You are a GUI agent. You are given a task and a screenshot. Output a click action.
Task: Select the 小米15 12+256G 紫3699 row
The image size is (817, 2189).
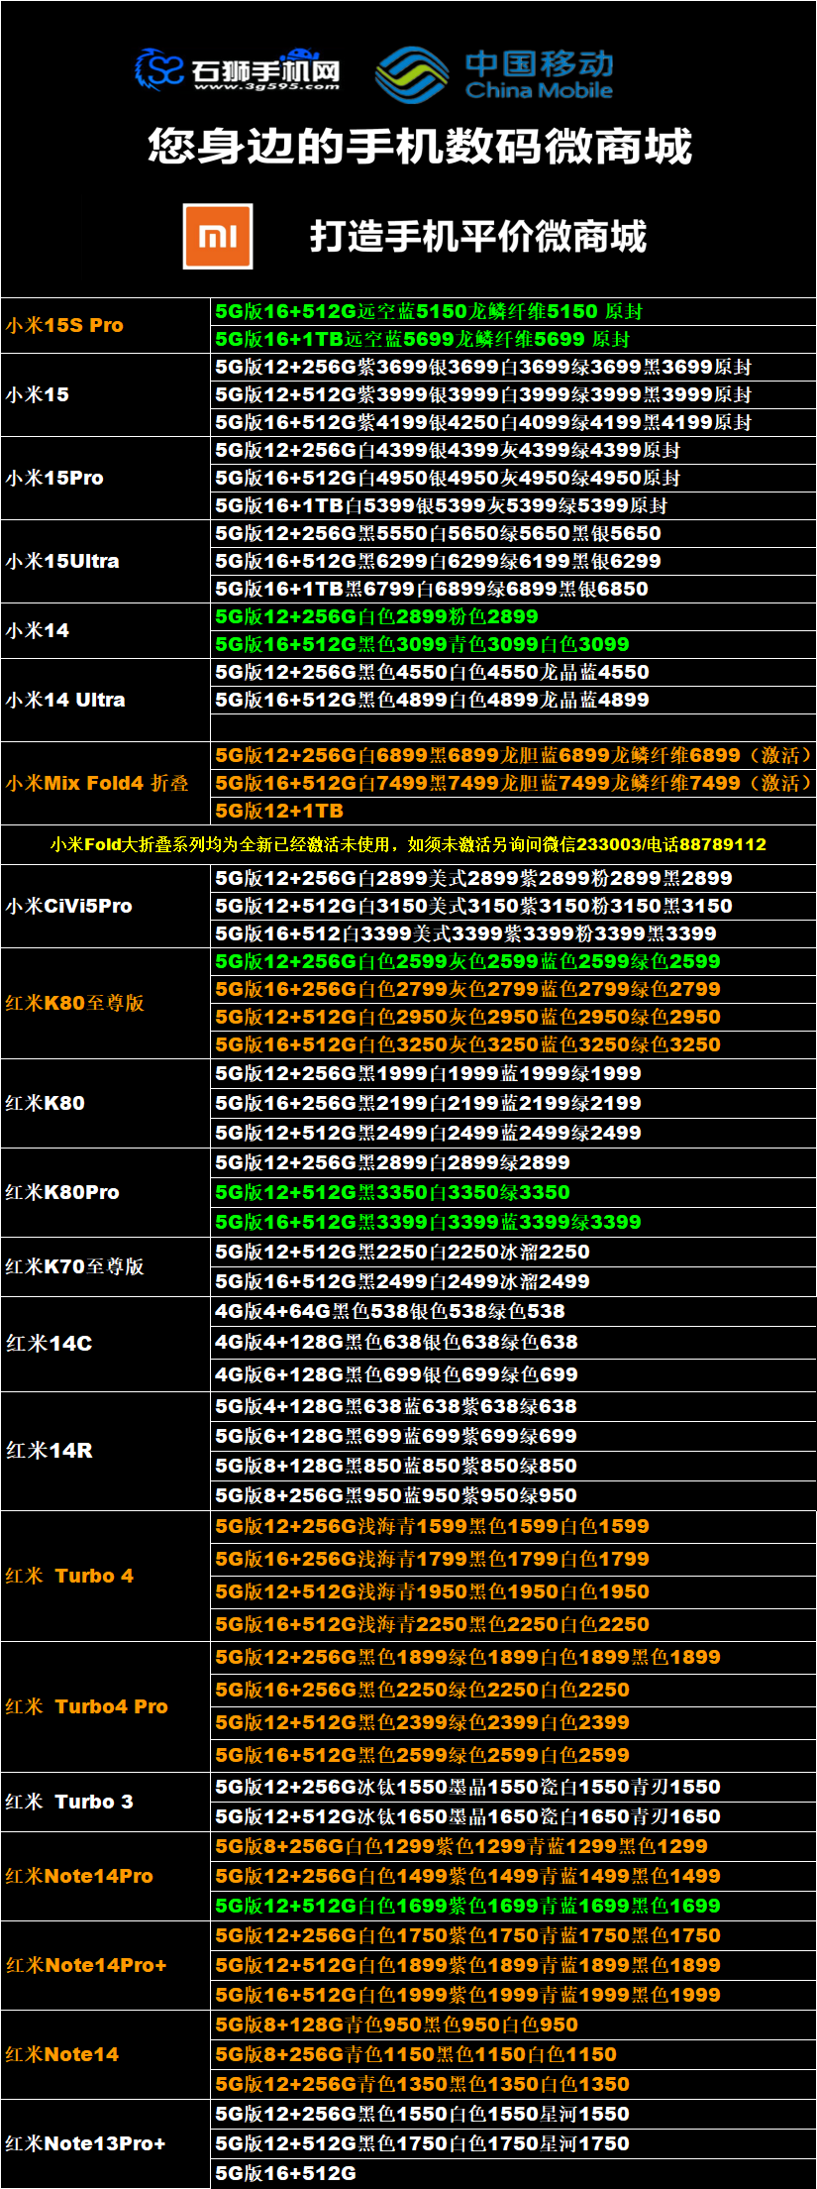tap(514, 367)
